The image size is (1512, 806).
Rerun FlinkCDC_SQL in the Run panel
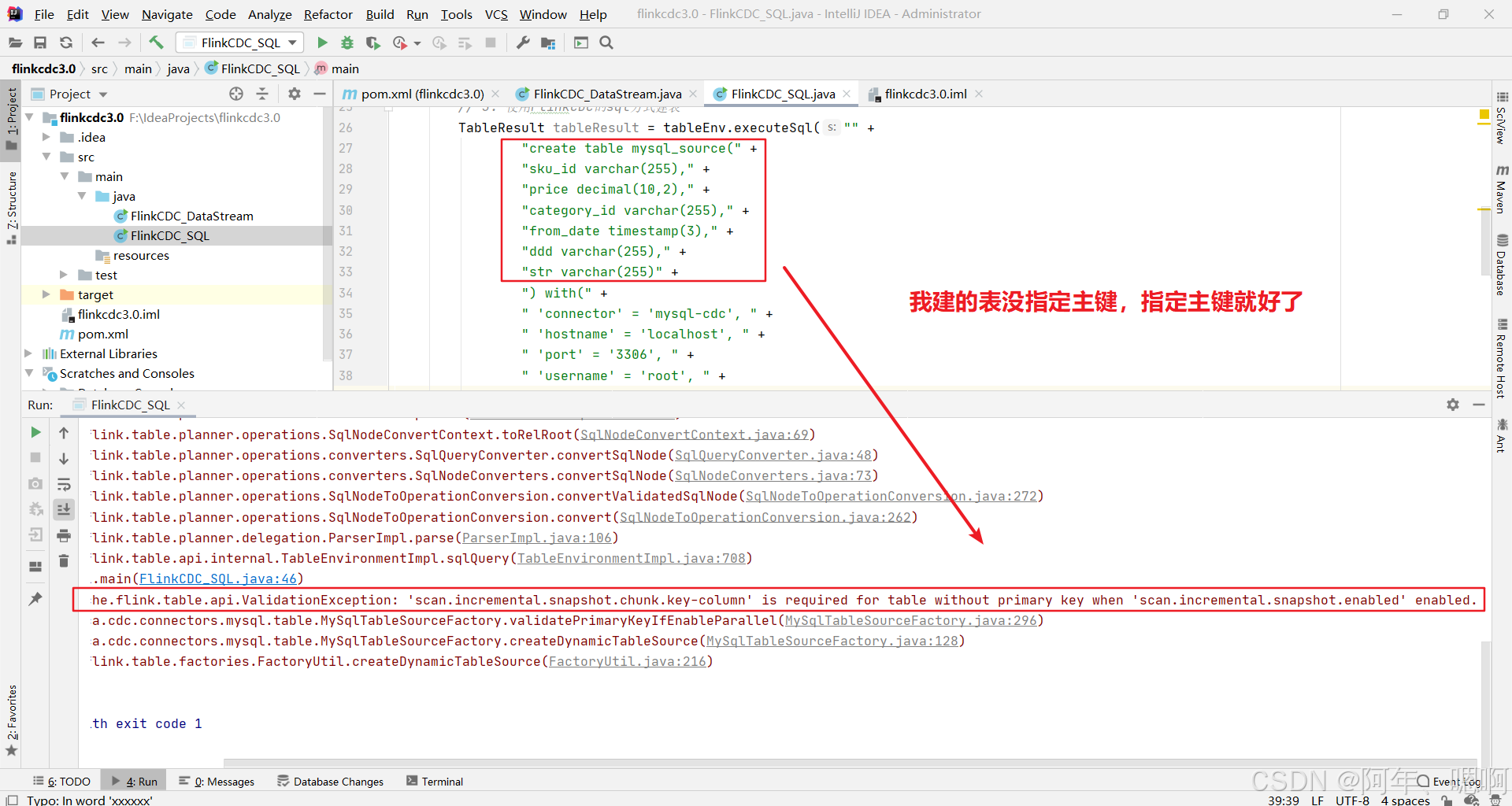pyautogui.click(x=35, y=432)
